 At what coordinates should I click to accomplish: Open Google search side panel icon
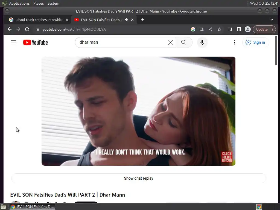[193, 29]
